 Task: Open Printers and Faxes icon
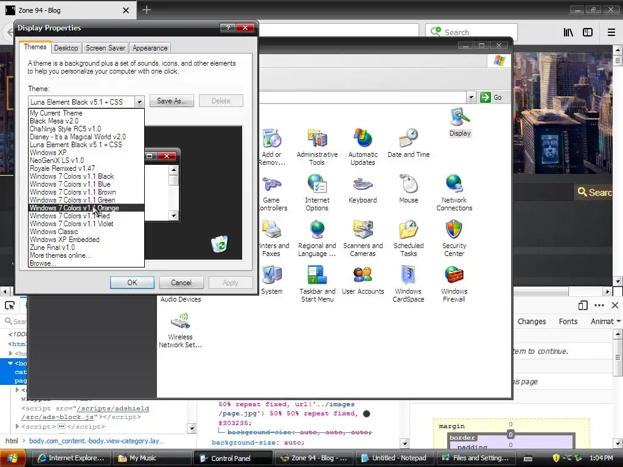273,238
